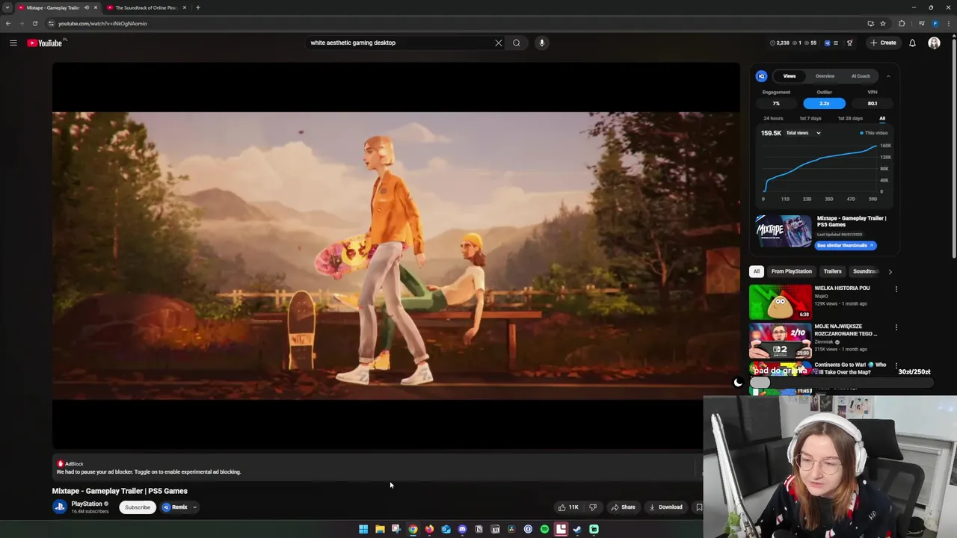The width and height of the screenshot is (957, 538).
Task: Select the From PlayStation chip
Action: pos(792,271)
